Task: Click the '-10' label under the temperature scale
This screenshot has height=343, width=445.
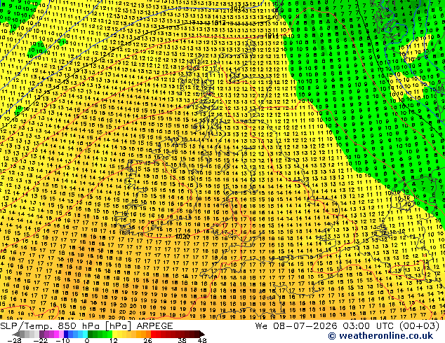Action: (x=62, y=340)
